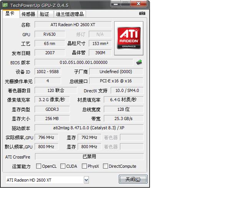Click the 796 MHz actual GPU clock

point(46,137)
